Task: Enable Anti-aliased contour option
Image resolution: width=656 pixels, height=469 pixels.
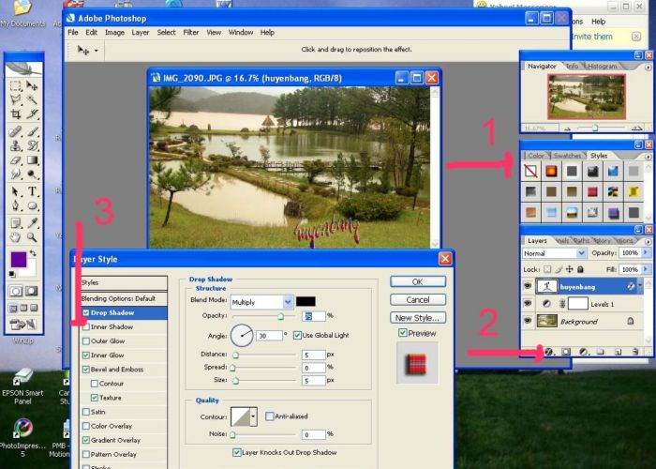Action: [270, 416]
